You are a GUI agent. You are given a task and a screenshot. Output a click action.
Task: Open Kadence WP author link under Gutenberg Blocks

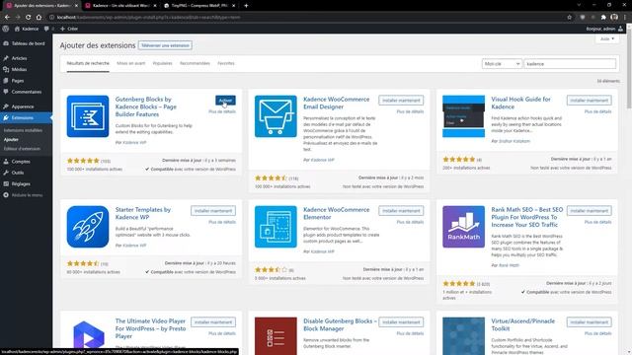(x=134, y=142)
